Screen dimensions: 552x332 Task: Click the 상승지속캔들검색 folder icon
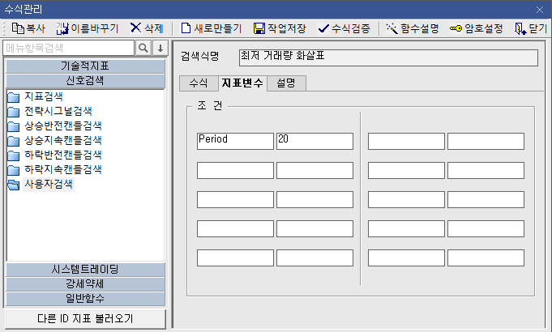click(x=14, y=141)
